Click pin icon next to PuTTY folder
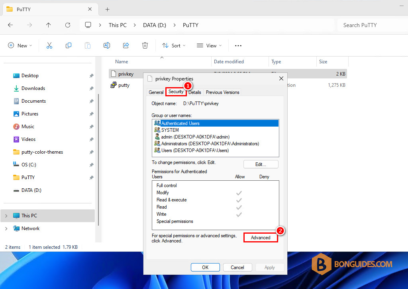 point(91,178)
